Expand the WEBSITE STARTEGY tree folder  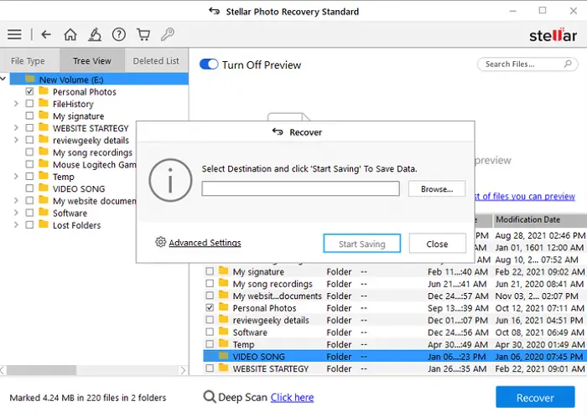tap(16, 128)
